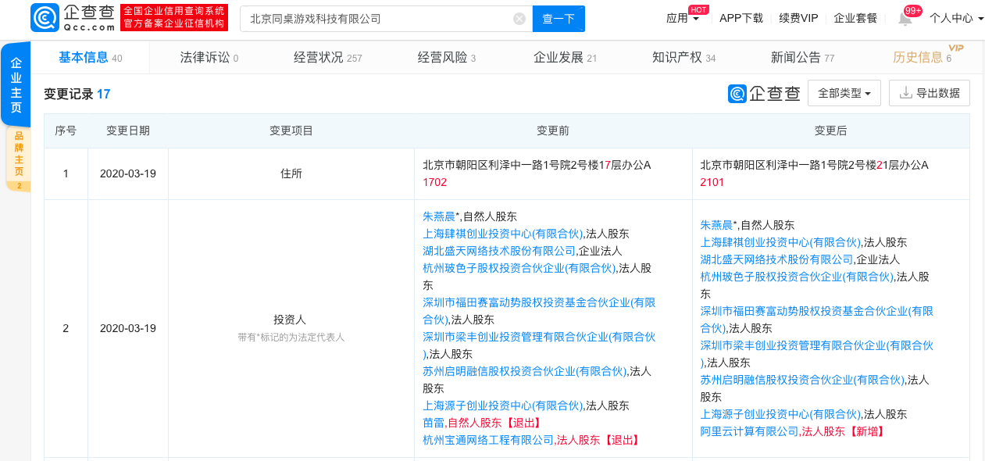Open the 应用 dropdown menu
985x461 pixels.
pos(683,19)
